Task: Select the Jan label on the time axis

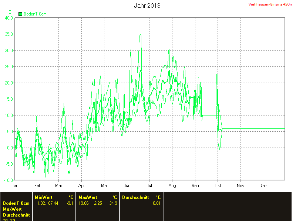Action: pyautogui.click(x=15, y=185)
